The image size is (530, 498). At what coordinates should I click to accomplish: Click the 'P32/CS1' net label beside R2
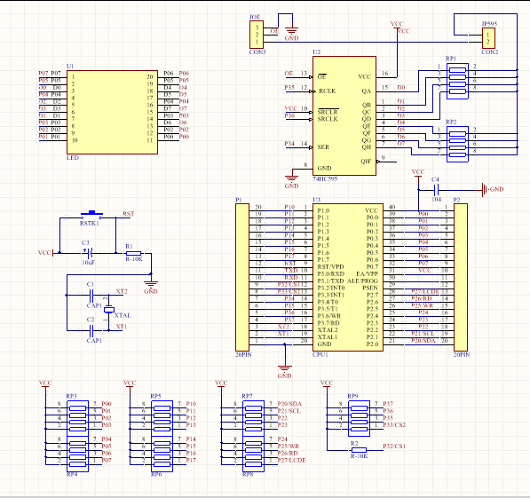coord(394,446)
